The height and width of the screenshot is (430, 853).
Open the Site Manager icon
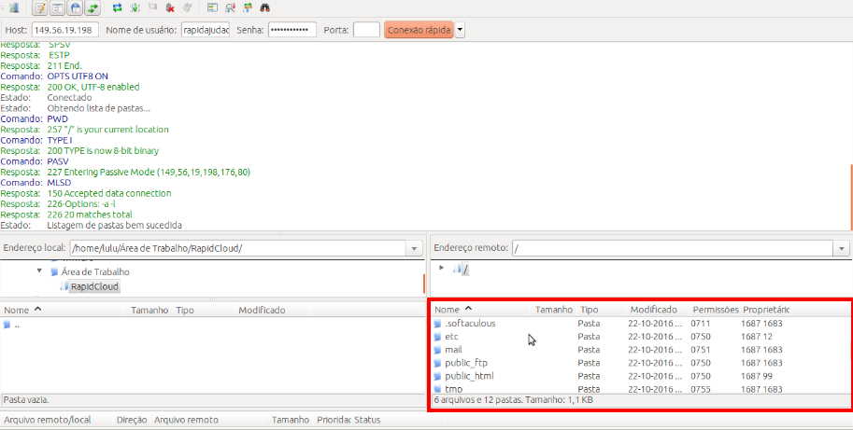click(x=13, y=7)
